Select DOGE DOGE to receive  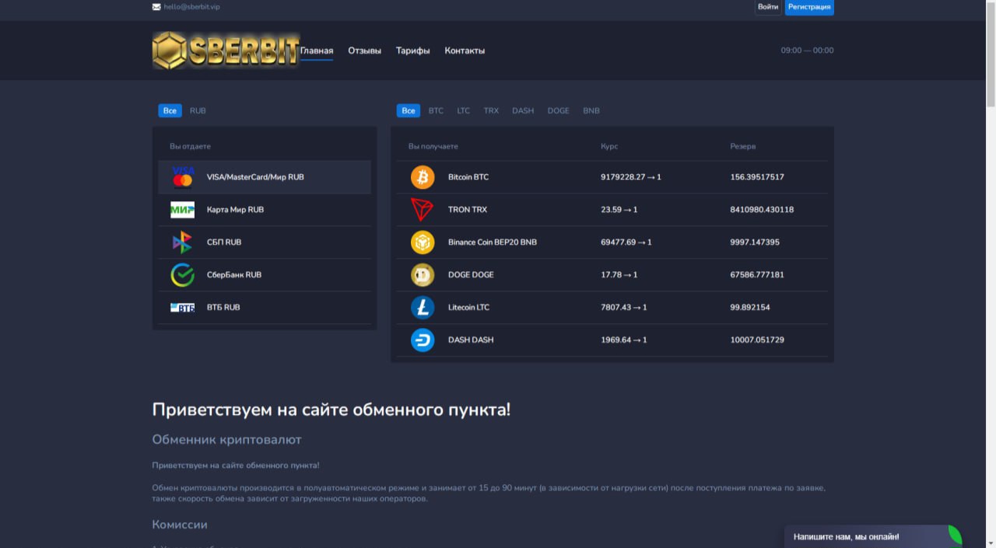(471, 275)
